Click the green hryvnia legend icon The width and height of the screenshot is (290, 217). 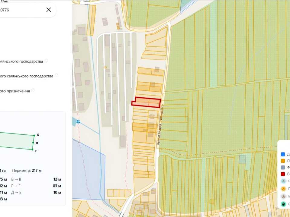click(x=283, y=204)
